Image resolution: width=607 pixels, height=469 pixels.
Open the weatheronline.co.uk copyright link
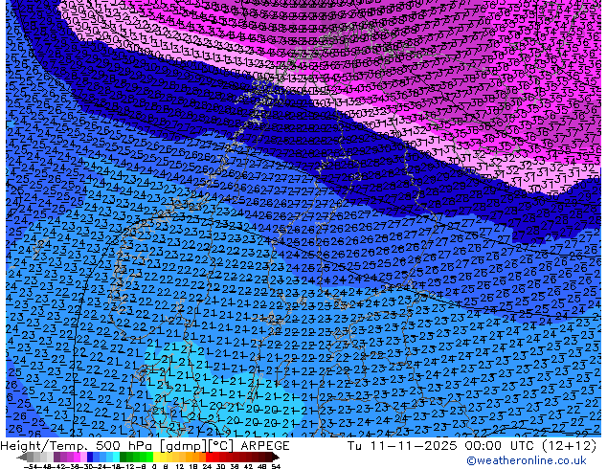(x=526, y=460)
